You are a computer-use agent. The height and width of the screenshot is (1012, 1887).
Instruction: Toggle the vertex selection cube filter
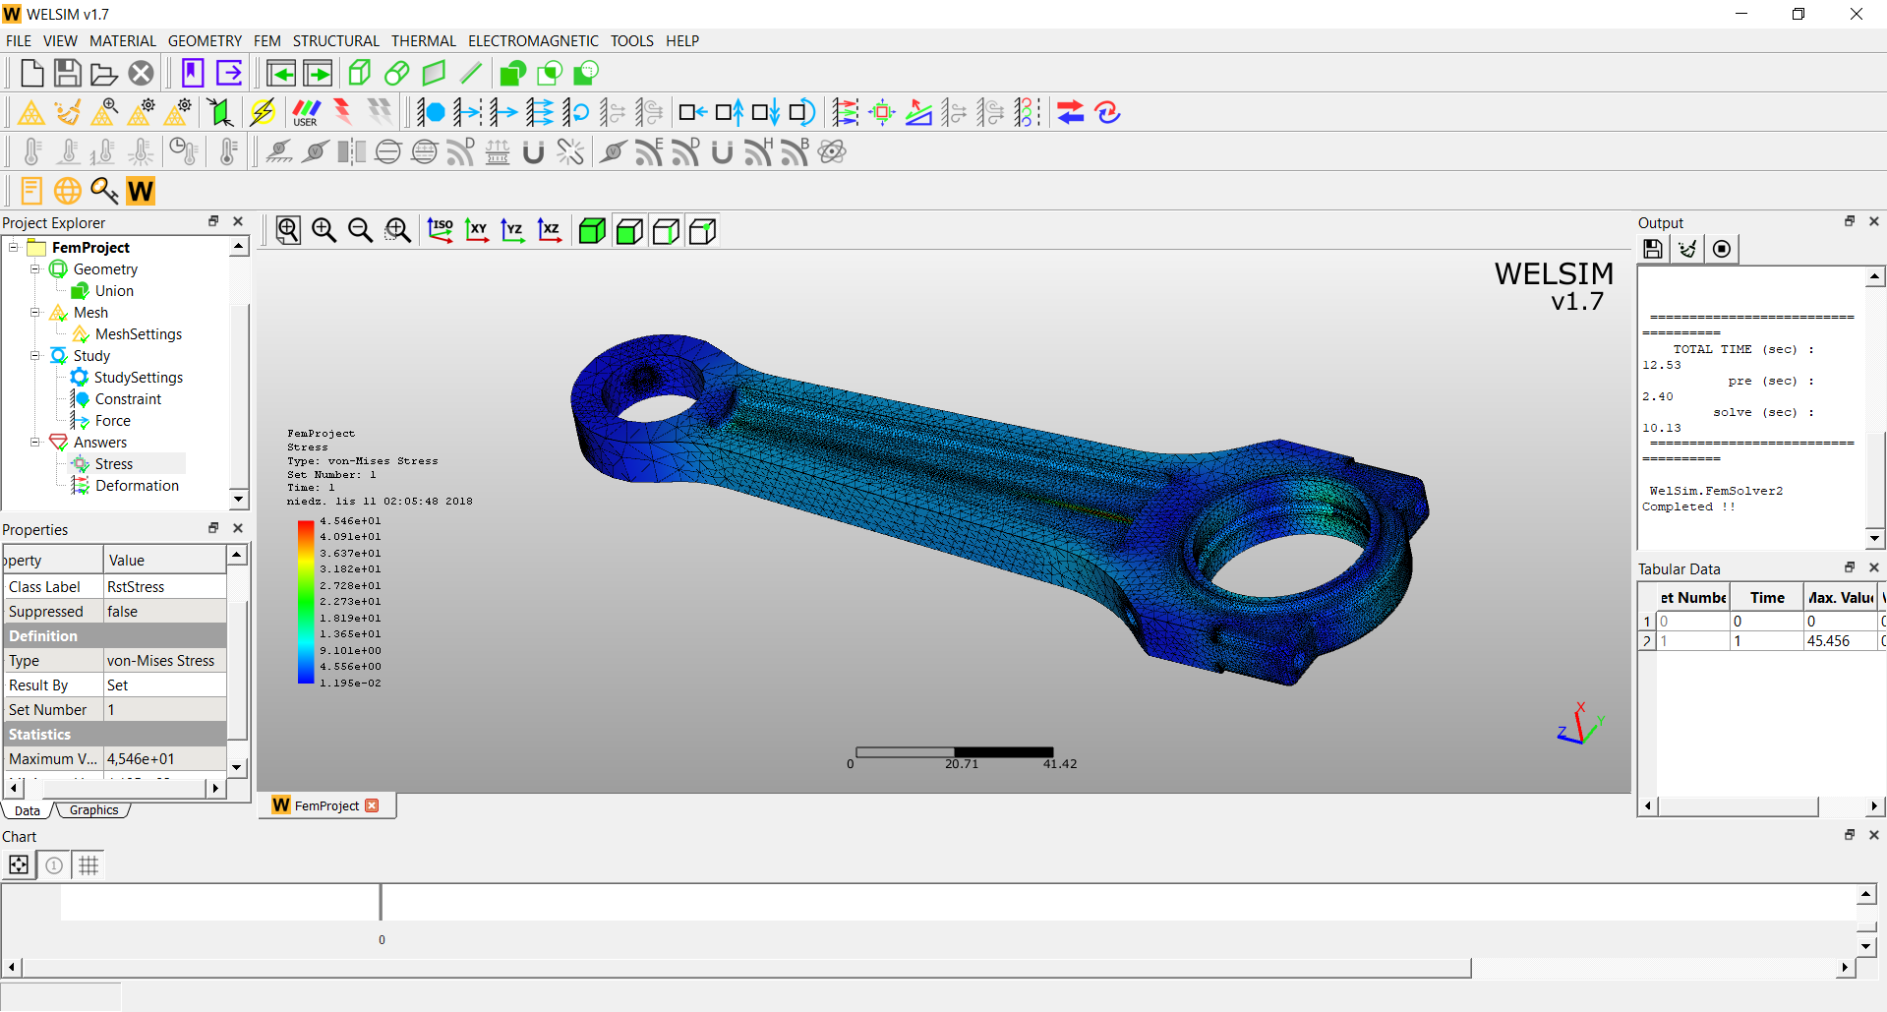pos(703,231)
